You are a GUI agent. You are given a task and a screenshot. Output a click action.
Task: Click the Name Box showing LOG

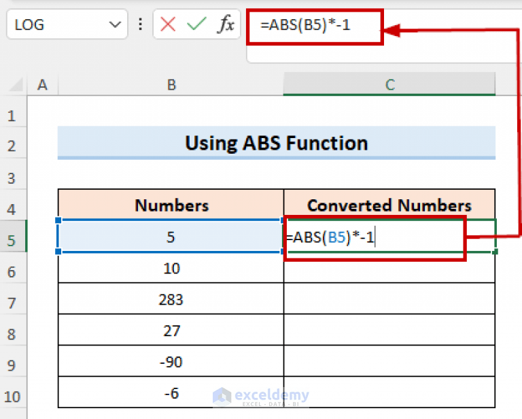click(67, 24)
